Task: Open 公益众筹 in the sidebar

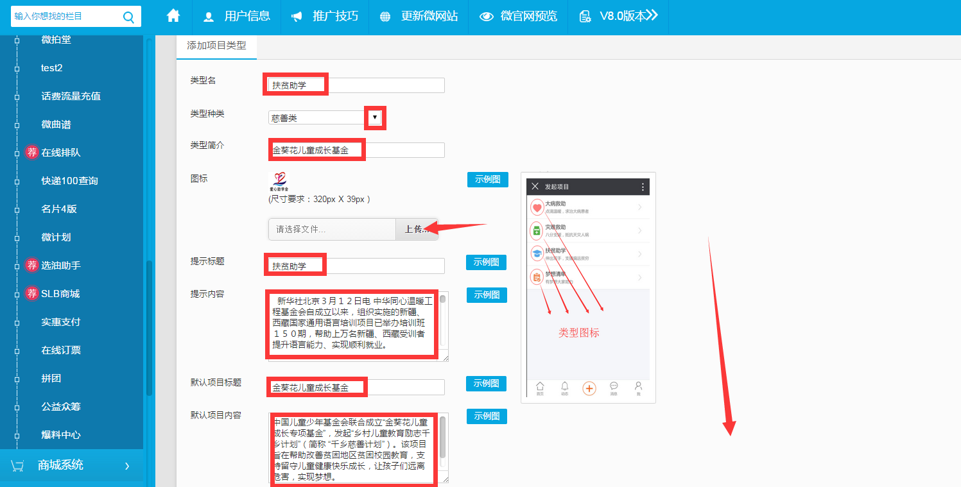Action: point(61,407)
